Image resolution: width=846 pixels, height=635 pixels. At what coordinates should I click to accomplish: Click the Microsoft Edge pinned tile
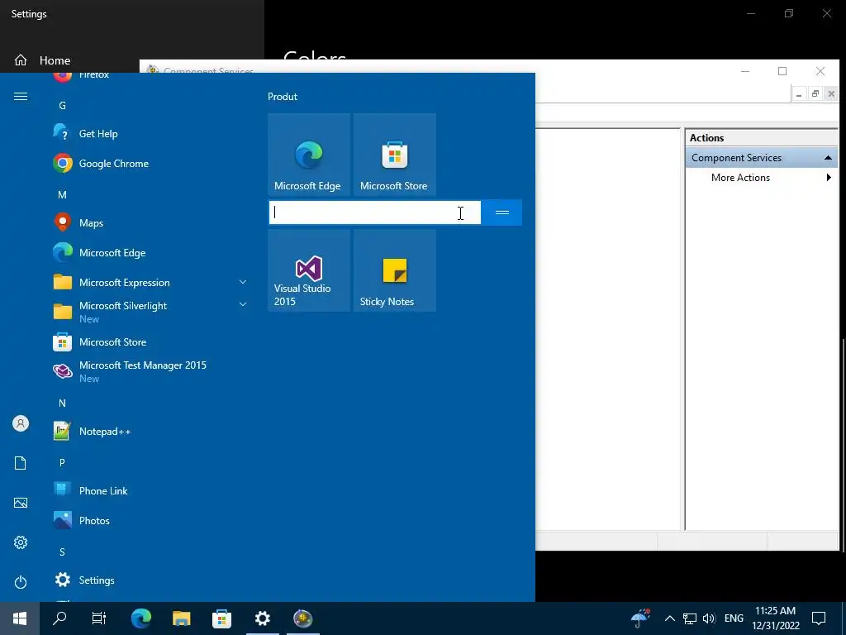[309, 155]
